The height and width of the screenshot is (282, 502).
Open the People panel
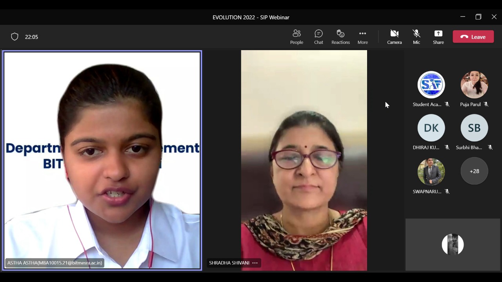tap(296, 37)
